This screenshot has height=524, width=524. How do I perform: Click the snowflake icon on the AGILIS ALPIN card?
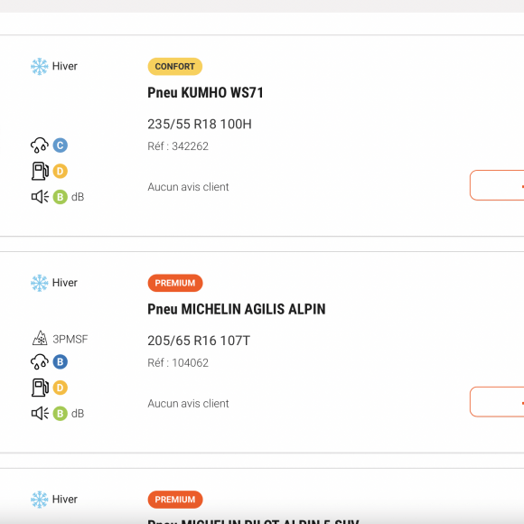click(x=40, y=283)
